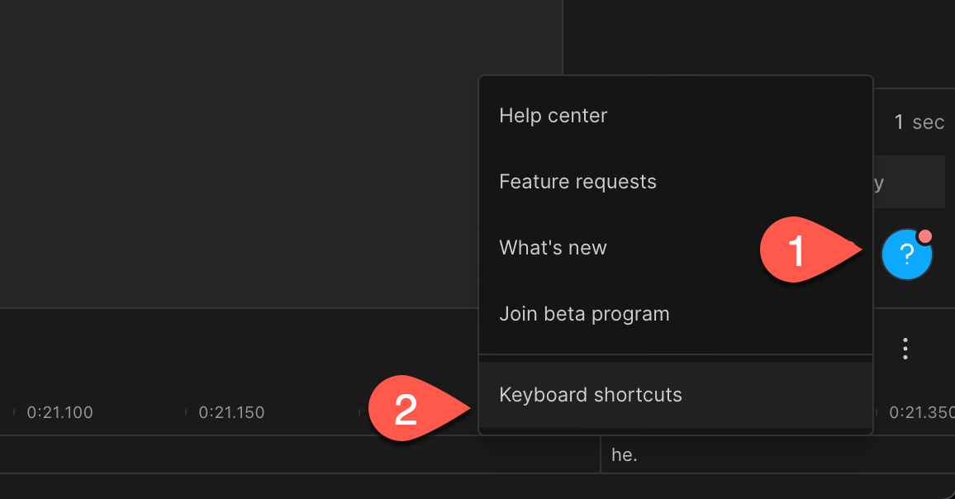Image resolution: width=955 pixels, height=499 pixels.
Task: Open the vertical three-dot more options menu
Action: (x=905, y=349)
